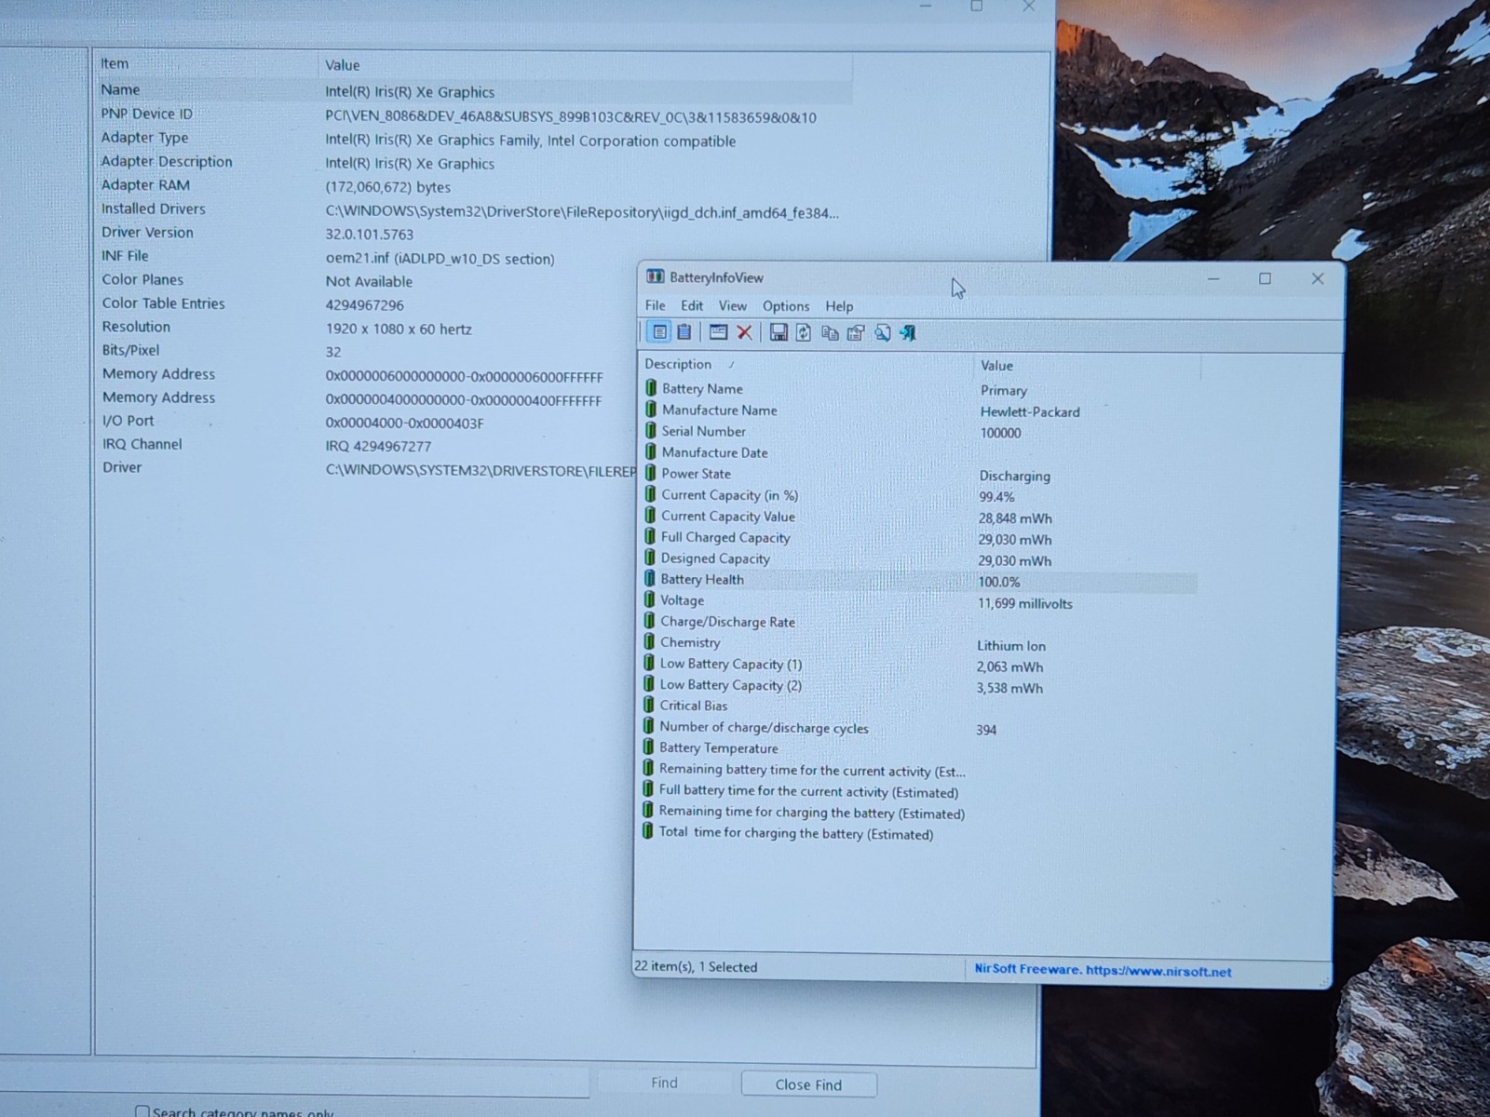Sort by the Description column header
Viewport: 1490px width, 1117px height.
[x=806, y=364]
